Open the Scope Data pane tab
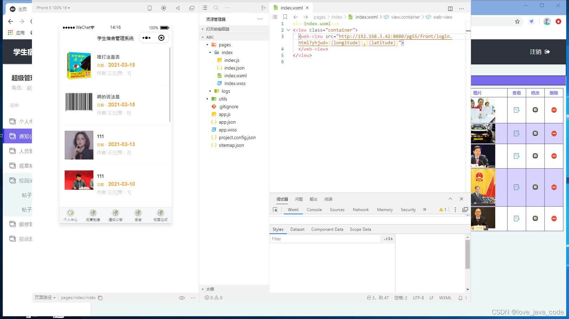 pyautogui.click(x=360, y=229)
